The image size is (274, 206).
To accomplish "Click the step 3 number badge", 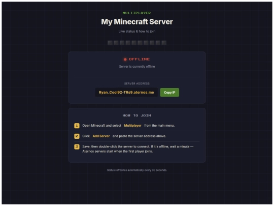I will click(77, 146).
